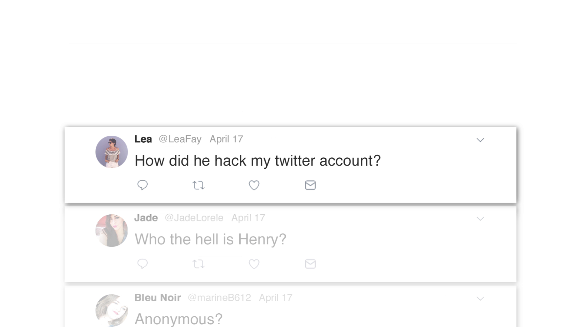The height and width of the screenshot is (327, 581).
Task: Open Jade's tweet April 17 timestamp
Action: pyautogui.click(x=248, y=218)
